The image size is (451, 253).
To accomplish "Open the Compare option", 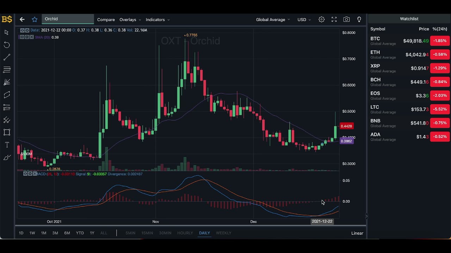I will 106,20.
